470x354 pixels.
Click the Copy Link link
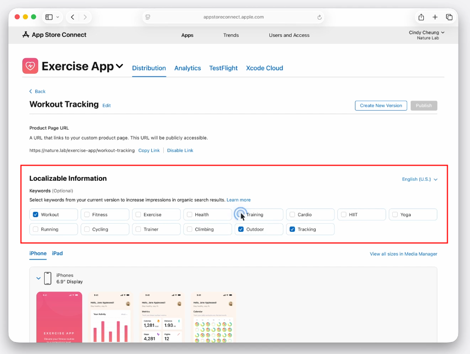coord(149,150)
